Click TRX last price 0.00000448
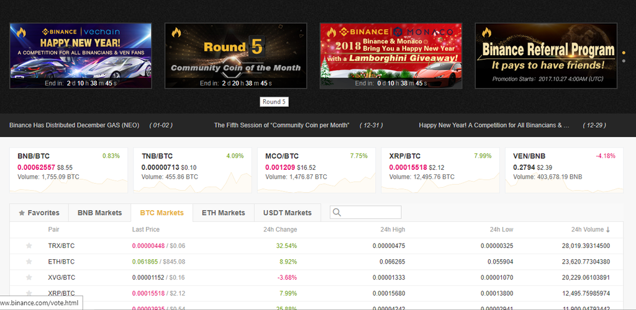The image size is (636, 310). click(148, 246)
